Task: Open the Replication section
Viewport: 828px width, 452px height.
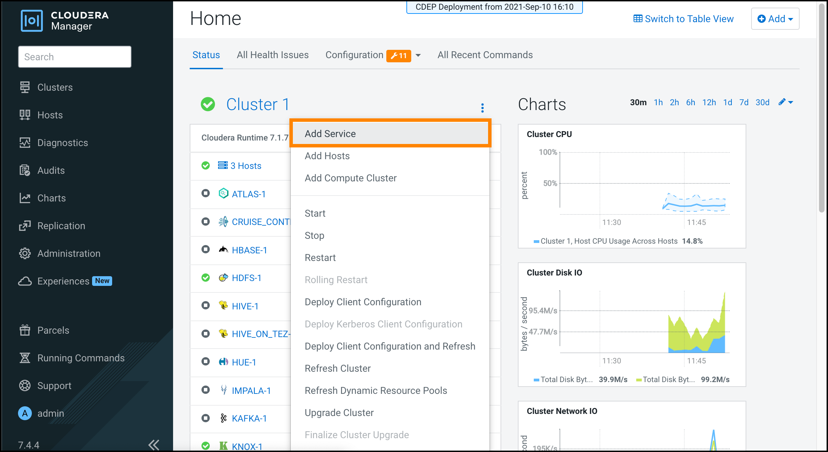Action: pos(61,226)
